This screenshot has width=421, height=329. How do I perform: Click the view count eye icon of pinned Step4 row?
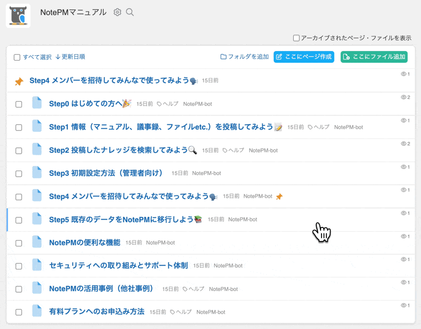pos(403,74)
